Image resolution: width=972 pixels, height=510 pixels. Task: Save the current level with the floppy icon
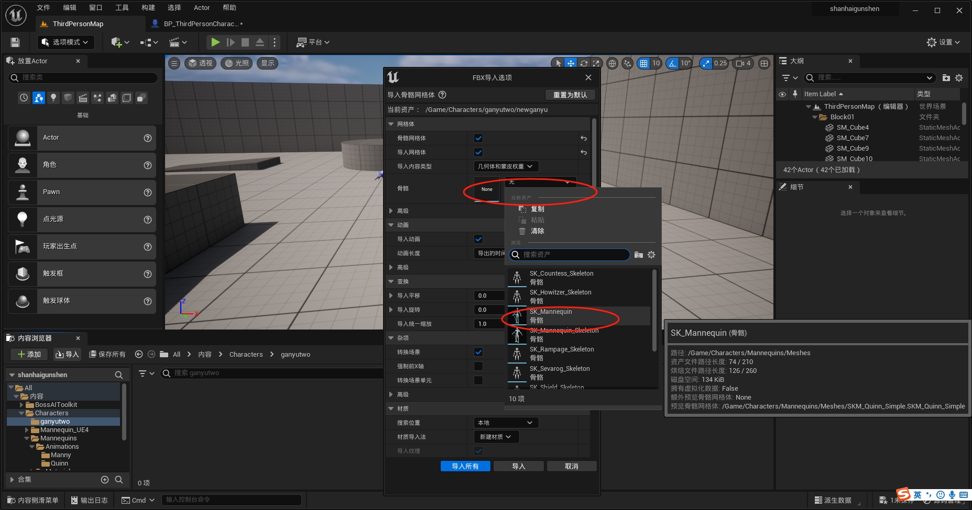pos(15,42)
